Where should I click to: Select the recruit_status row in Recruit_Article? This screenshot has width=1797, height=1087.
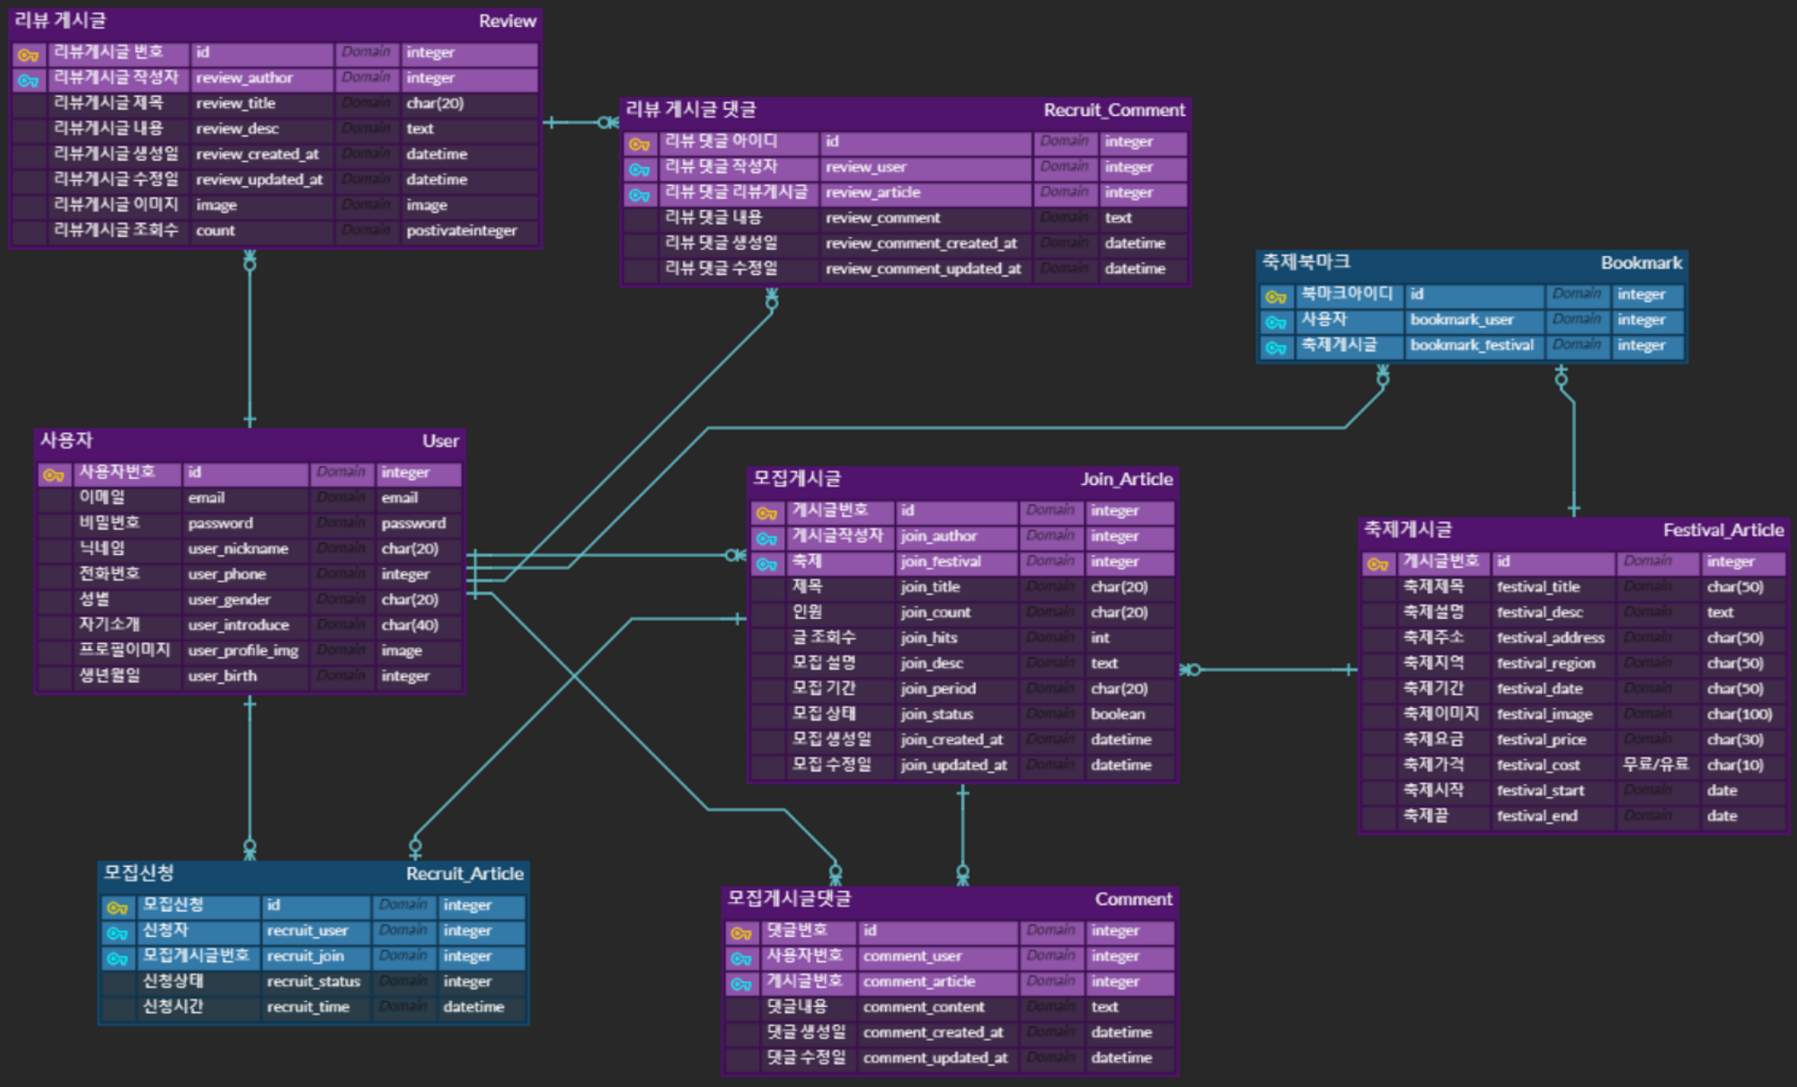tap(313, 982)
